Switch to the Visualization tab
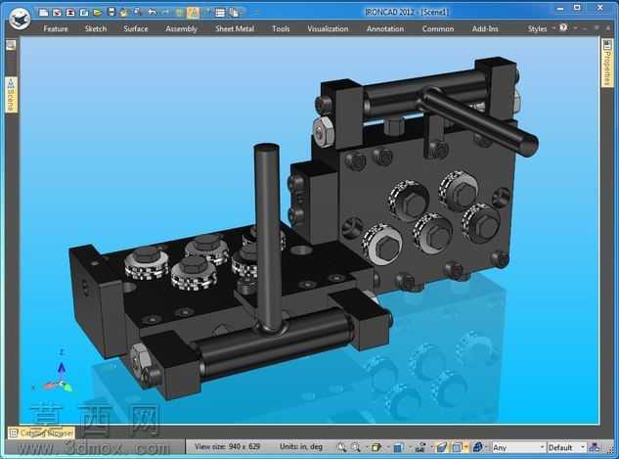The image size is (619, 459). tap(328, 28)
